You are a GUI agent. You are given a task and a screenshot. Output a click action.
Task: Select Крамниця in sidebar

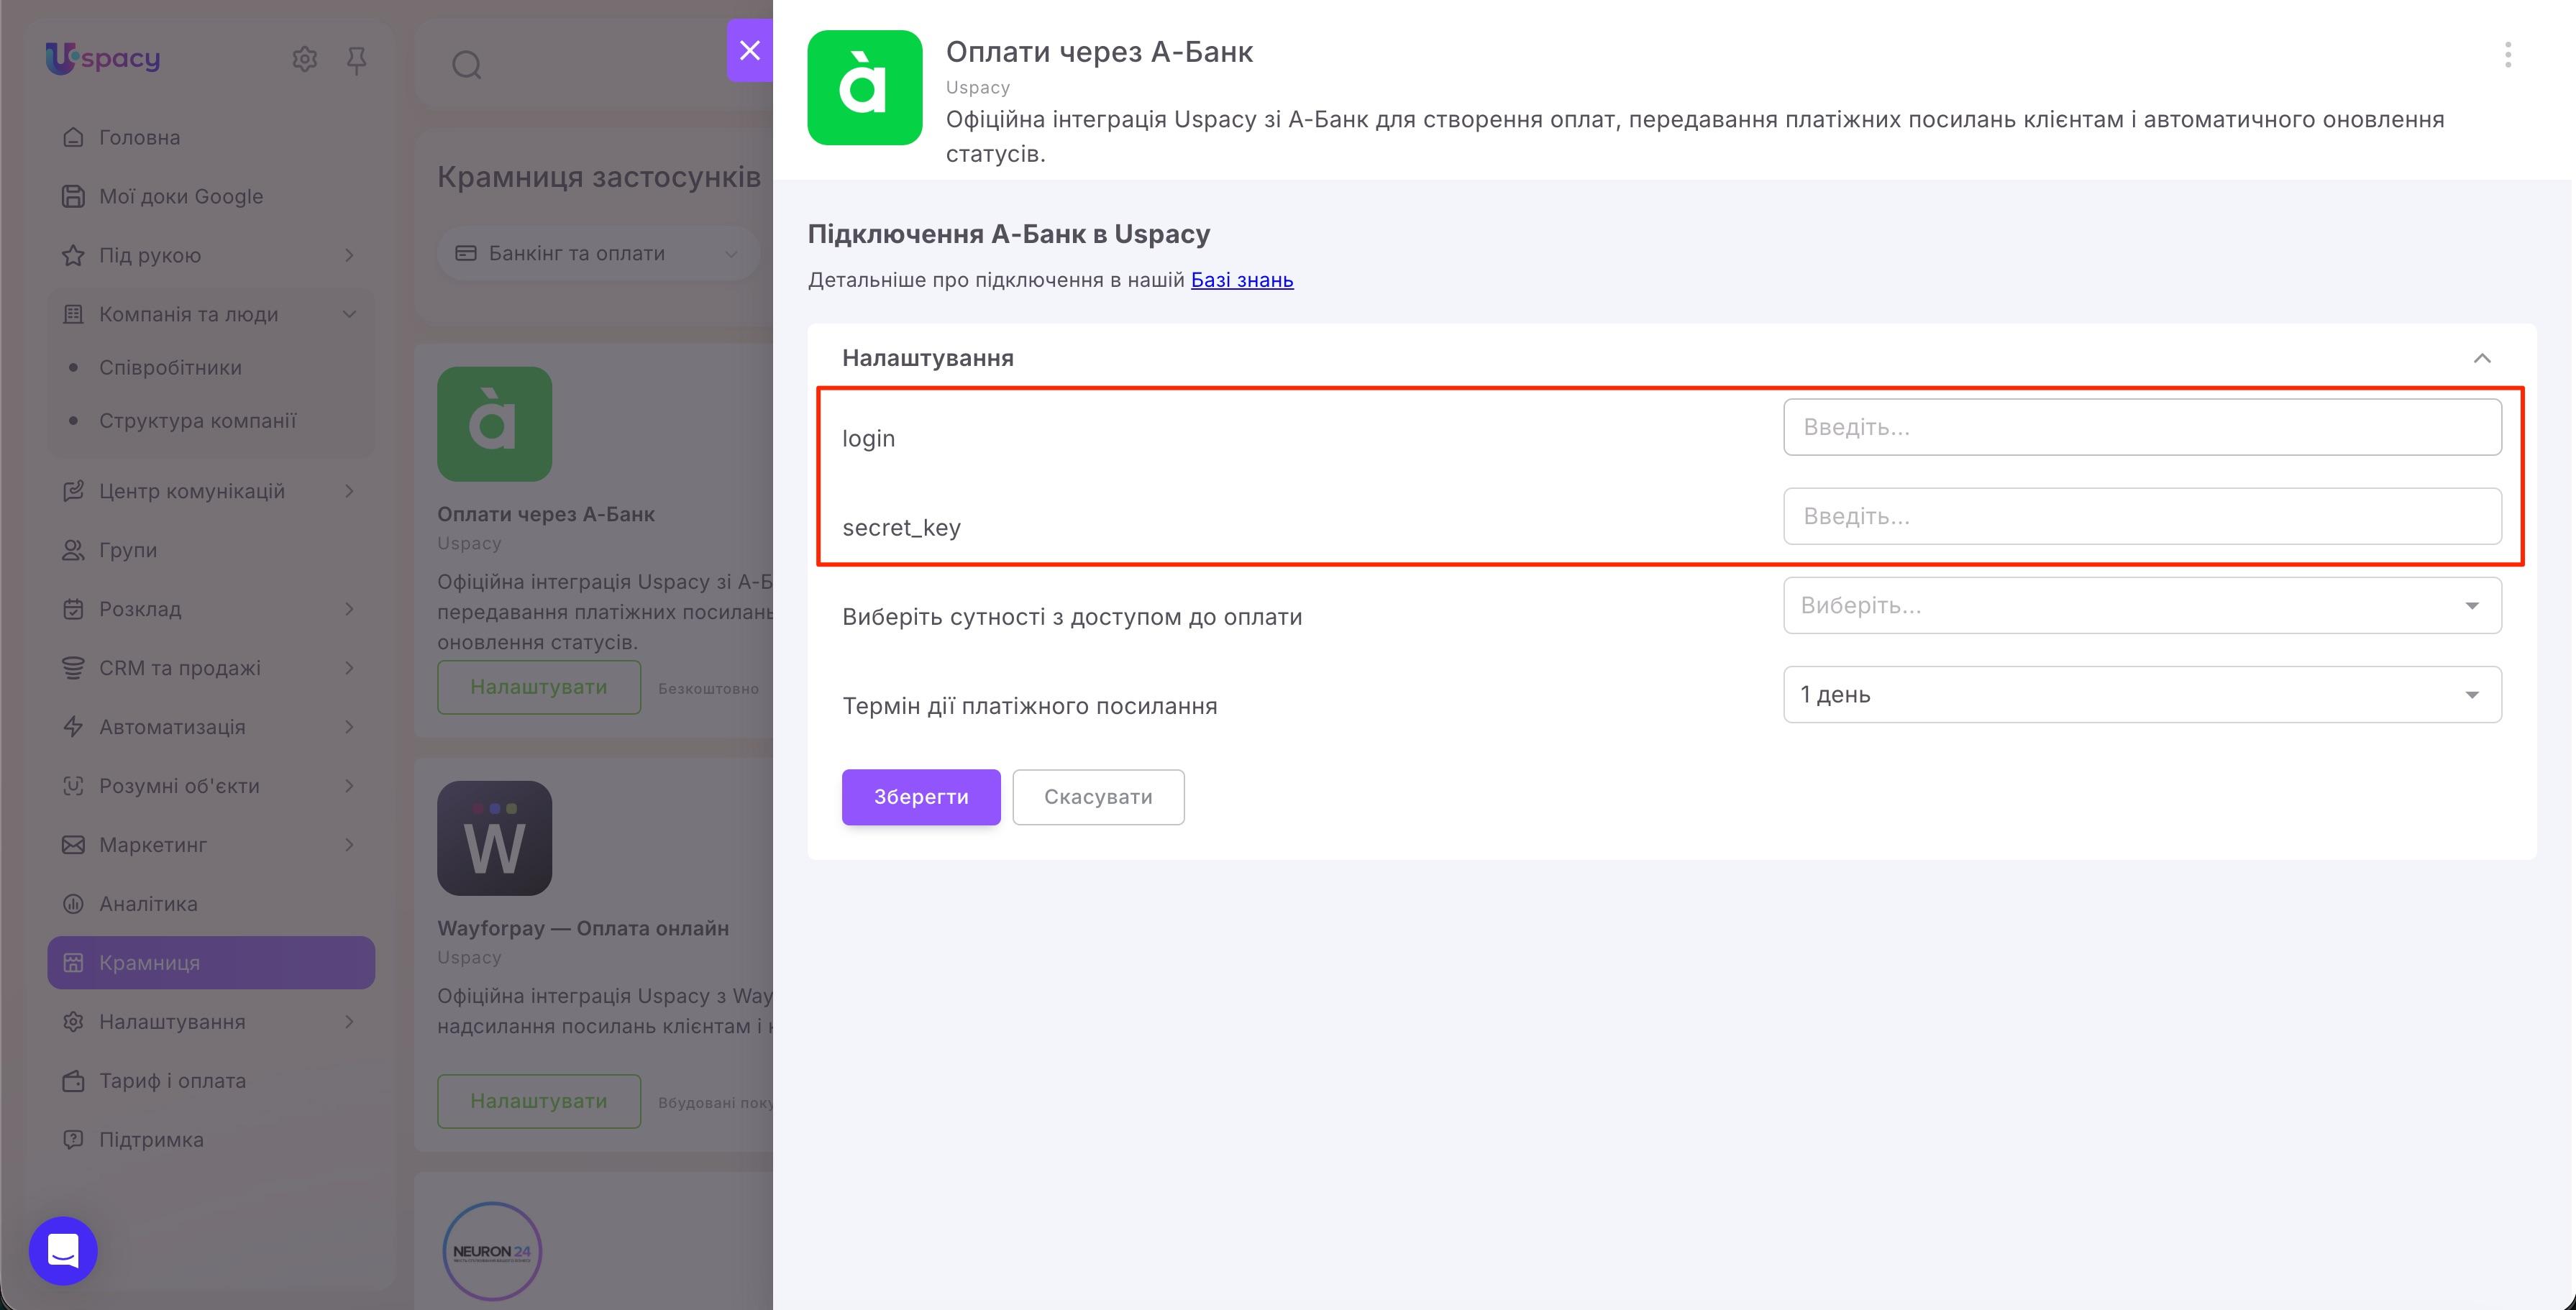click(211, 963)
